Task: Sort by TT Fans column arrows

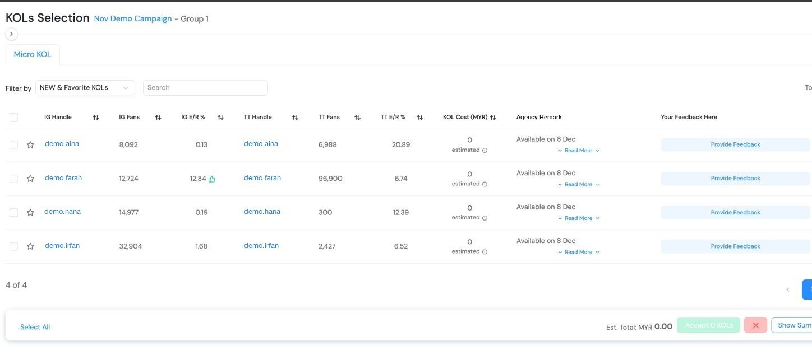Action: coord(357,118)
